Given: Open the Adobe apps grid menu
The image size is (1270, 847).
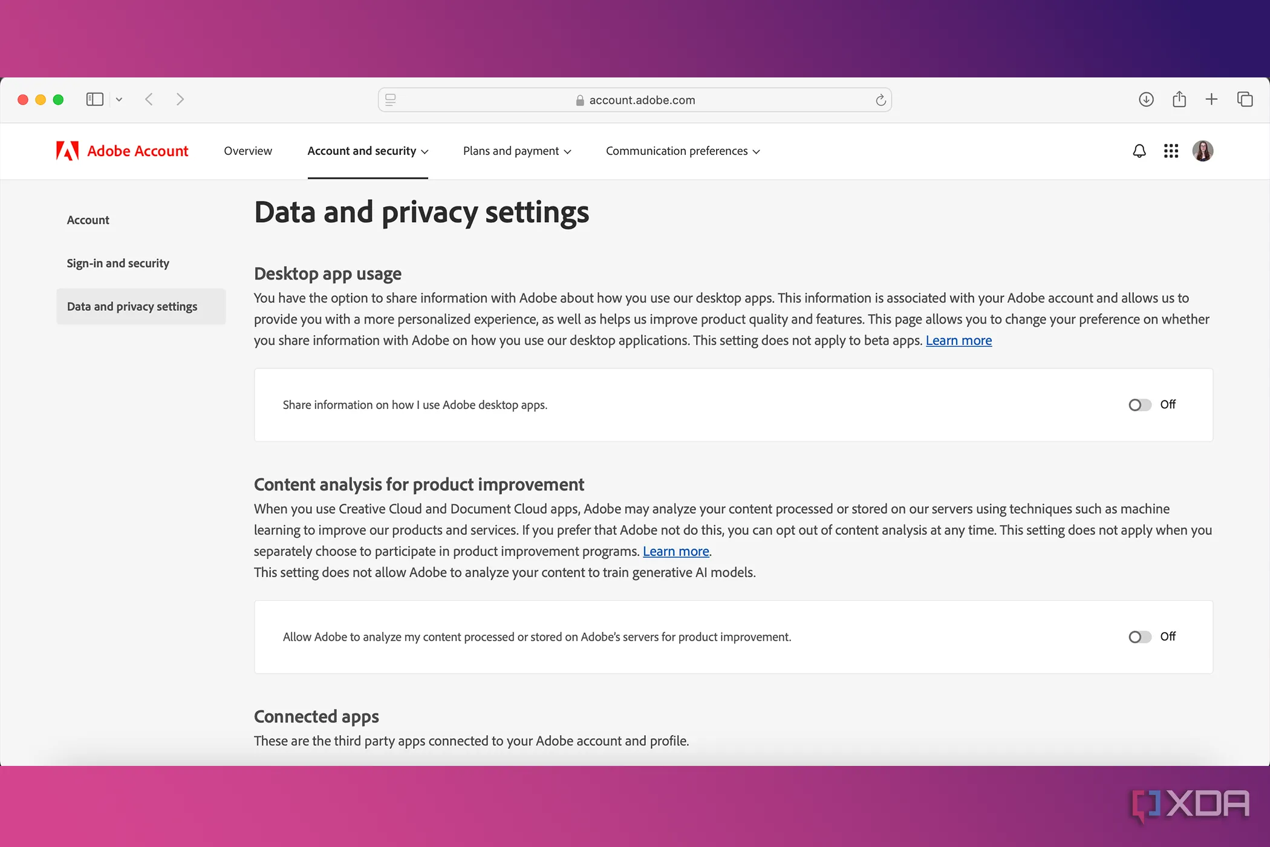Looking at the screenshot, I should [x=1171, y=151].
